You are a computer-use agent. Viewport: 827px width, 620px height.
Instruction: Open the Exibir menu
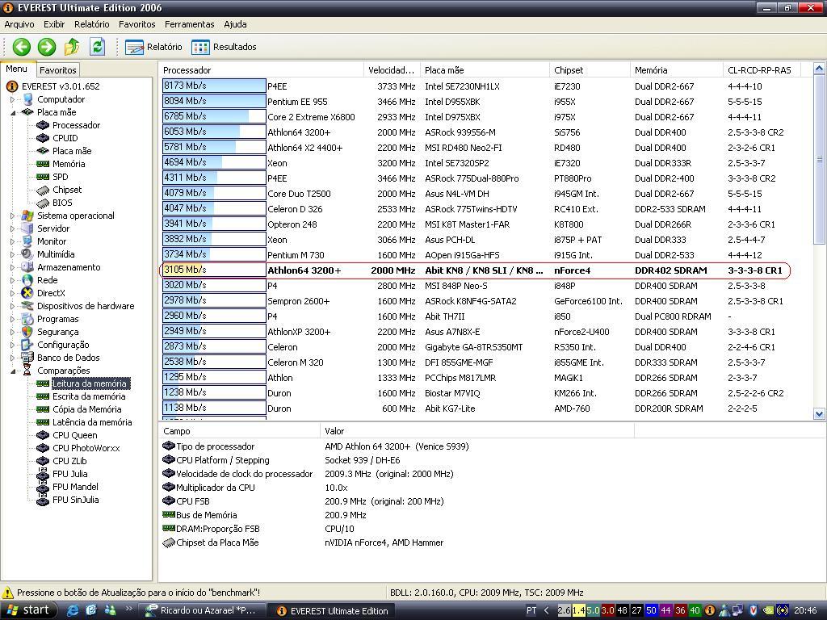[54, 24]
